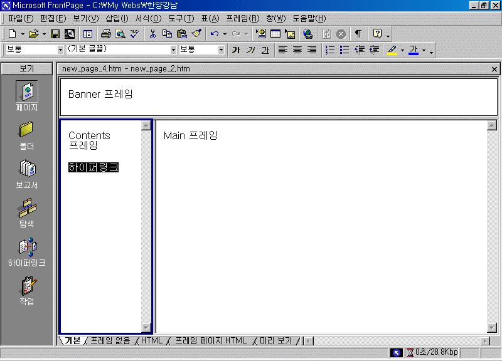Screen dimensions: 502x361
Task: Click the Paste clipboard icon
Action: (181, 34)
